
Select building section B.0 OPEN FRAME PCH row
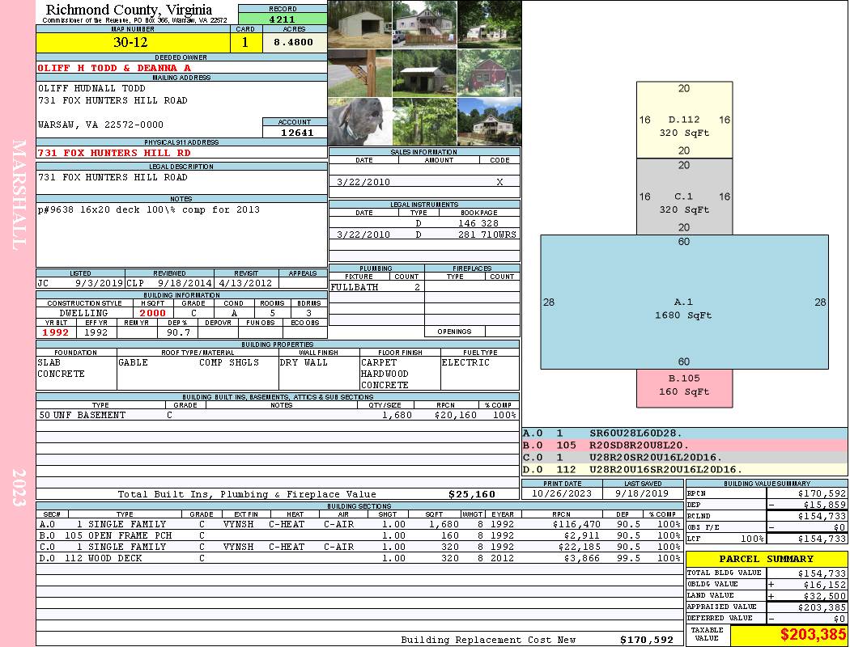[359, 535]
